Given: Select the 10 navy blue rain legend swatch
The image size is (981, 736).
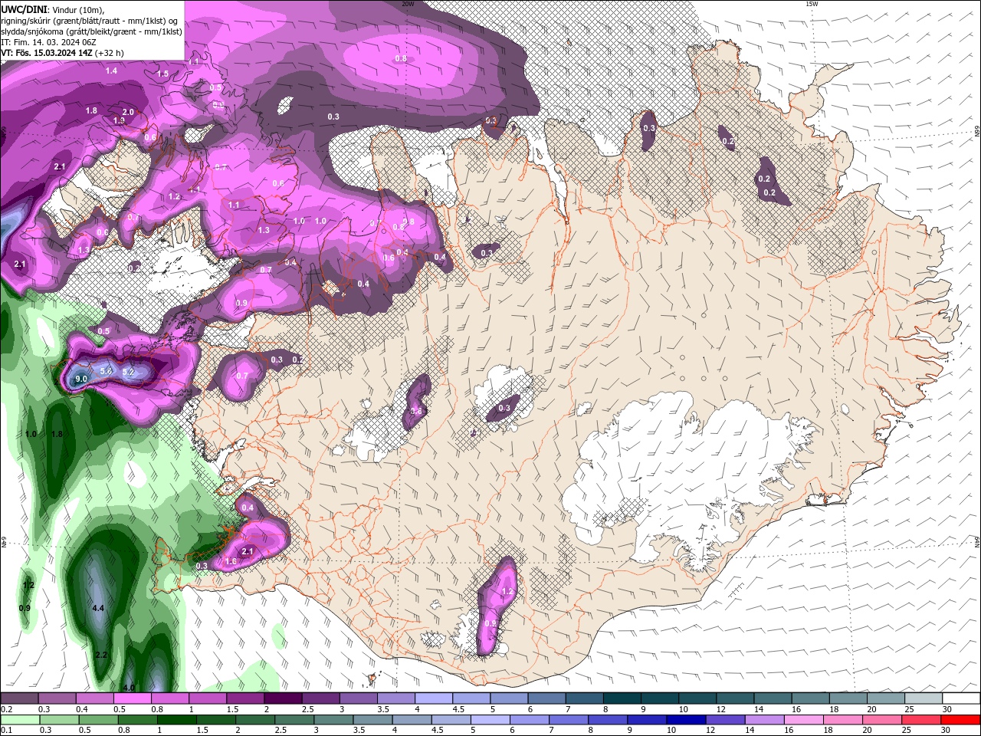Looking at the screenshot, I should (x=686, y=720).
